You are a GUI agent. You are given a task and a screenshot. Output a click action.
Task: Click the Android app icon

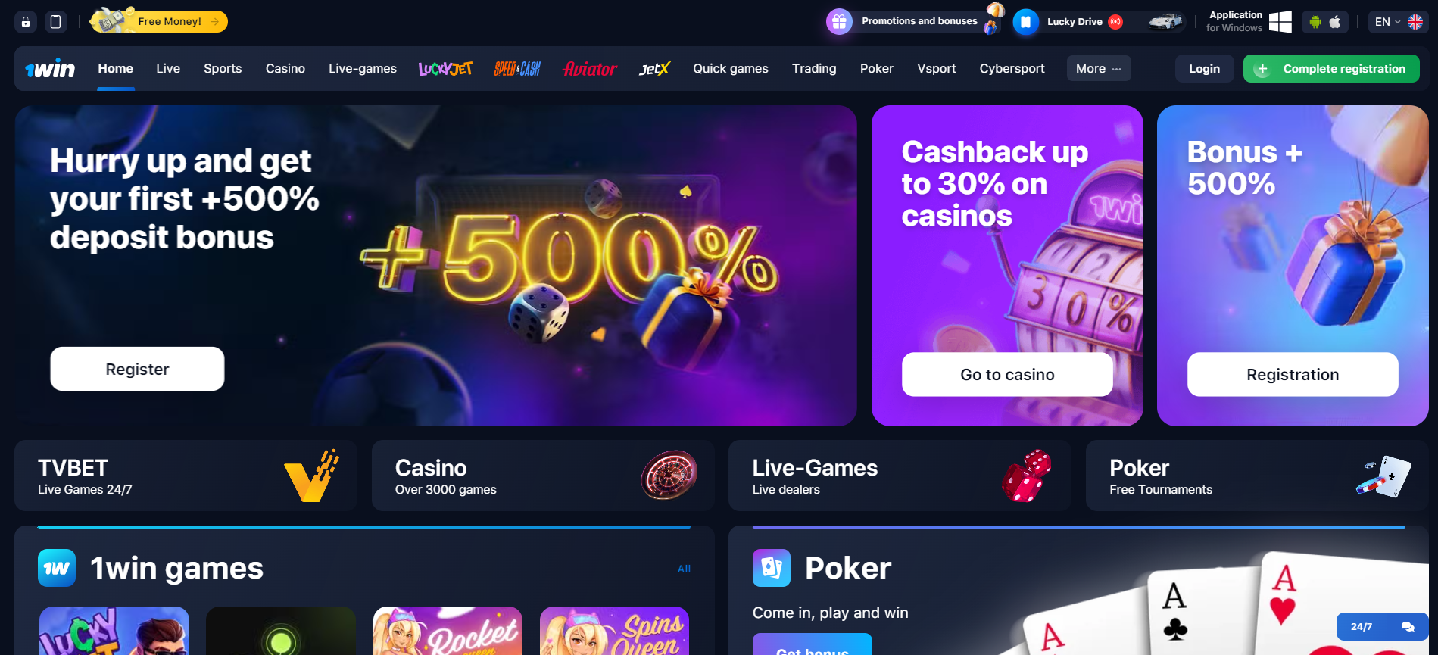(1315, 22)
